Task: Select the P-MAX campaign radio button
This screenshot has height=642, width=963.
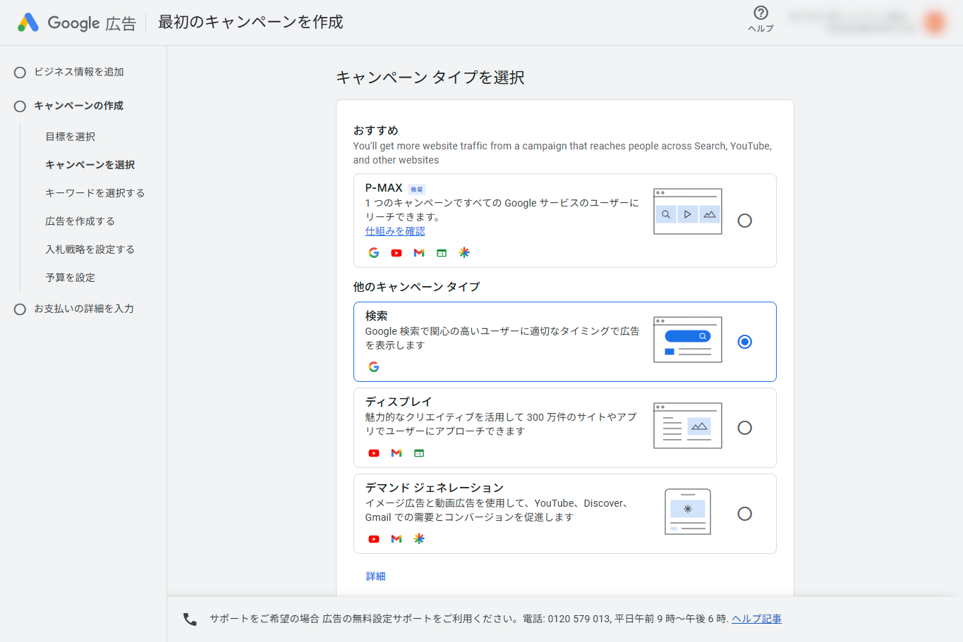Action: pyautogui.click(x=745, y=221)
